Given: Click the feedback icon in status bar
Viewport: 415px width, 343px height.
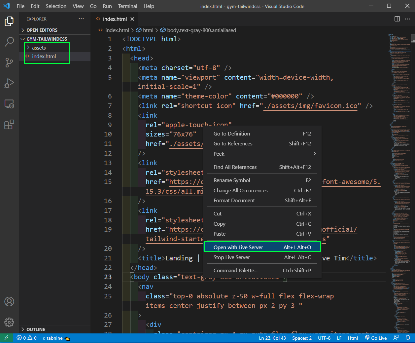Looking at the screenshot, I should coord(396,338).
